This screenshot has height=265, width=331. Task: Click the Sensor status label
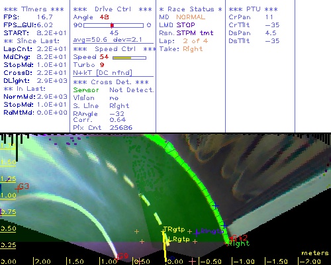pos(86,90)
